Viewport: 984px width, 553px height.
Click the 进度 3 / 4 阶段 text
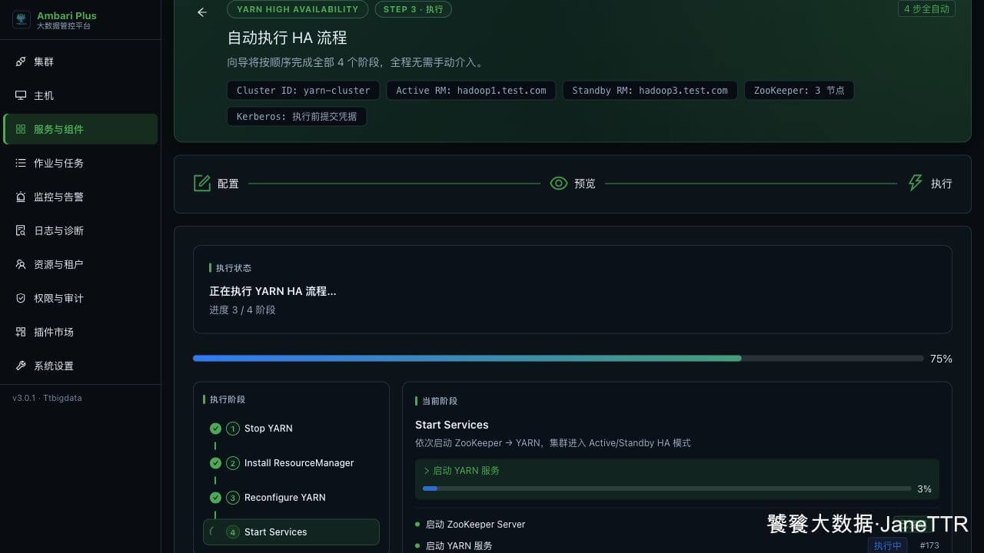click(242, 310)
